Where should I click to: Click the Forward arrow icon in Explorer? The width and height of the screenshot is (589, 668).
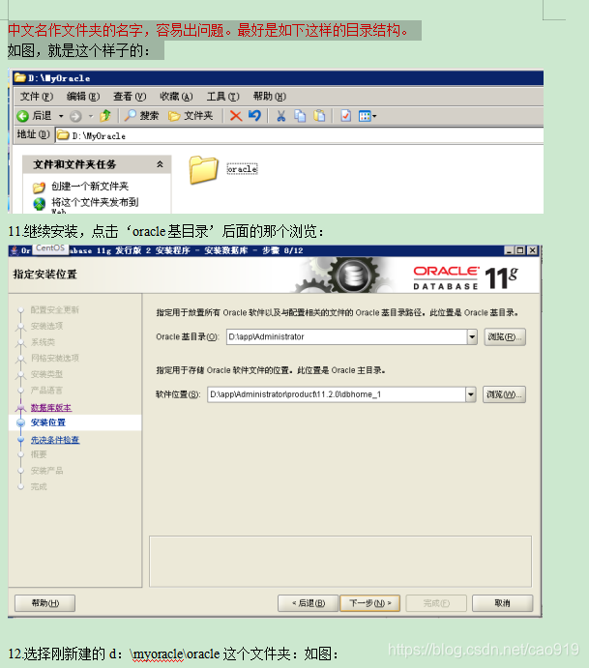(x=75, y=116)
